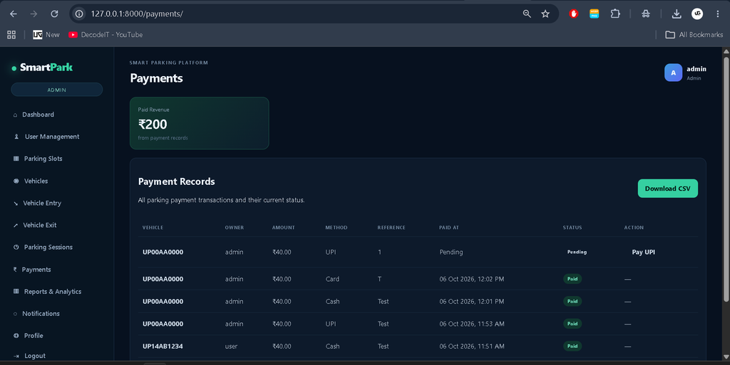
Task: Go to Vehicle Exit
Action: (x=40, y=226)
